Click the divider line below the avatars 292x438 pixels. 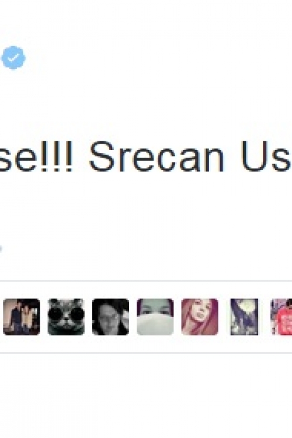tap(146, 353)
